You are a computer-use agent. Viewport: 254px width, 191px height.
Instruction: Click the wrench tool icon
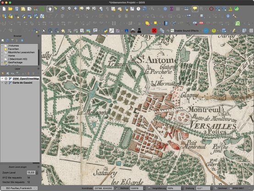click(234, 16)
